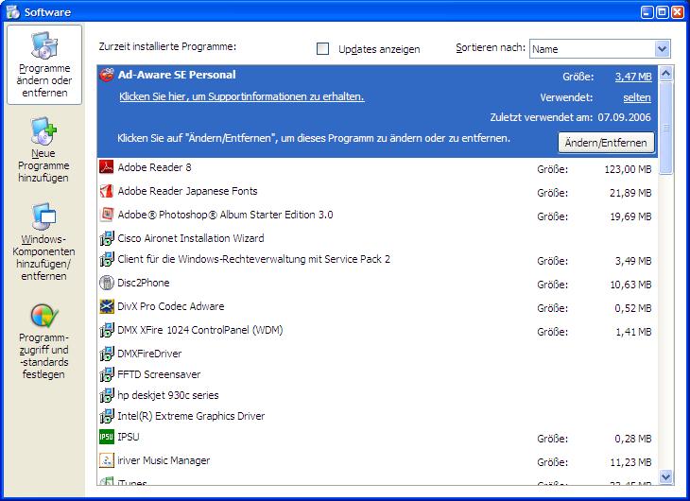Click the FFTD Screensaver icon
Screen dimensions: 690x501
pos(107,374)
